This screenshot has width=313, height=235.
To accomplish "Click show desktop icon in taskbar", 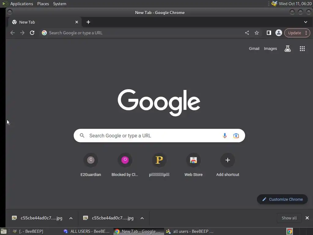I will tap(4, 231).
